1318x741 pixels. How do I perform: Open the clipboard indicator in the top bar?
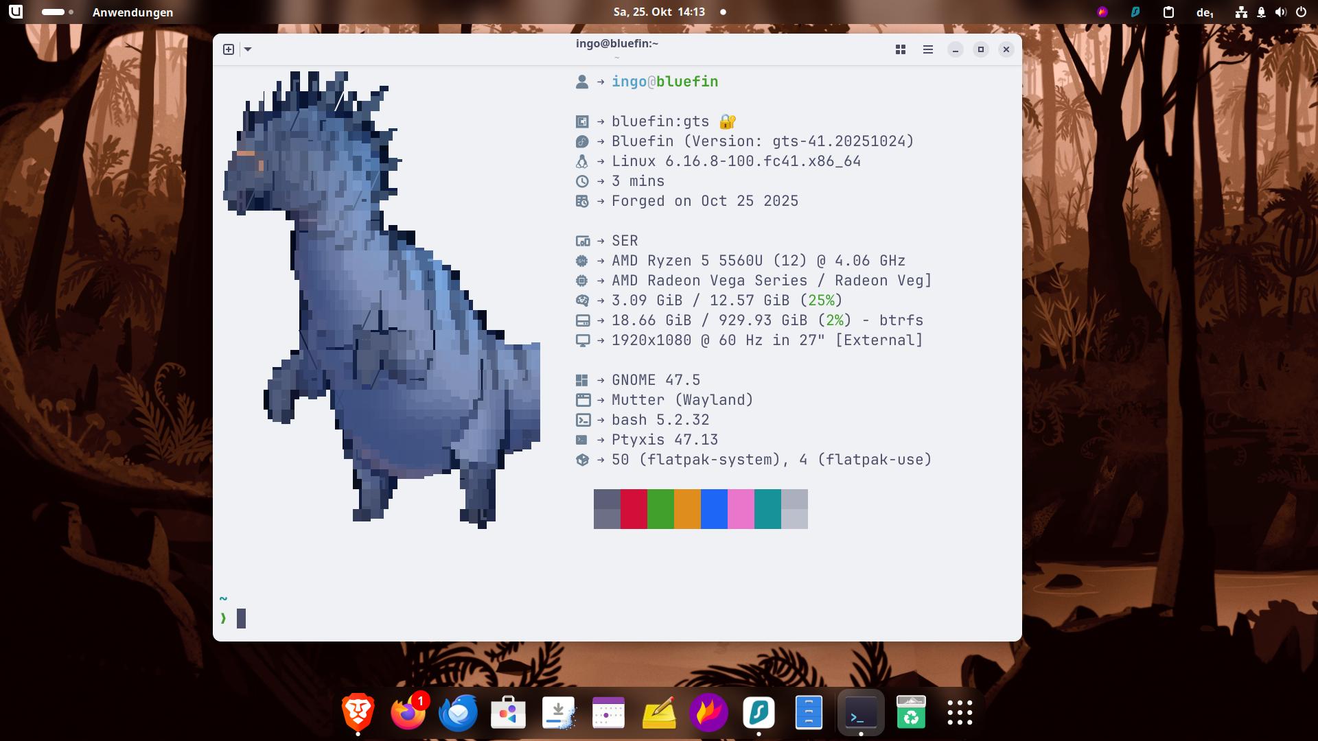[x=1168, y=12]
